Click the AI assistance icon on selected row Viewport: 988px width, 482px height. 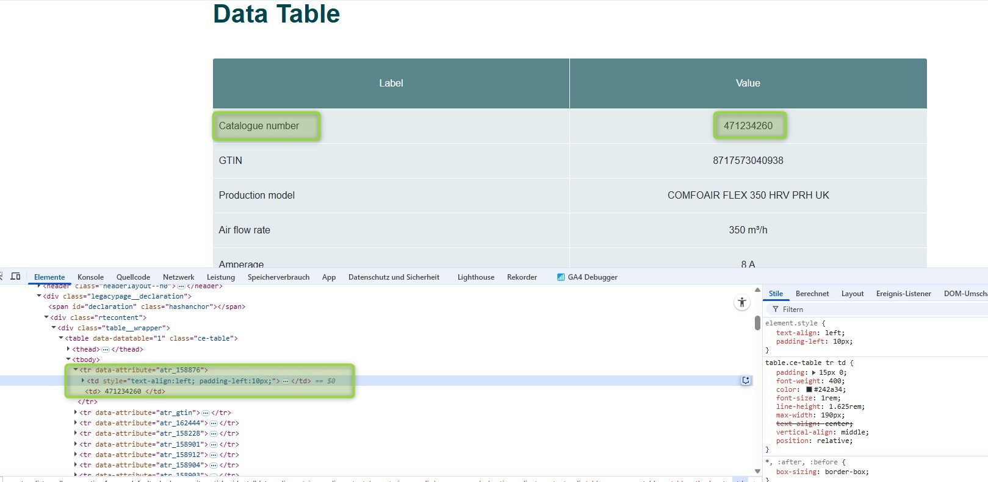coord(746,381)
